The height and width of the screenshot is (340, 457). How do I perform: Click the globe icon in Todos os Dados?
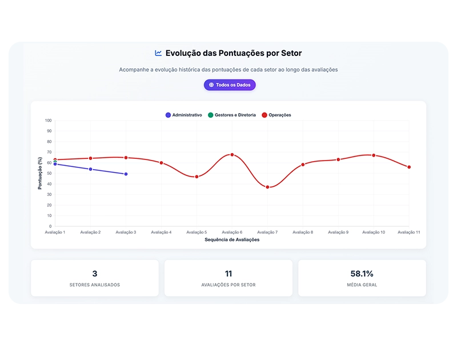(211, 85)
